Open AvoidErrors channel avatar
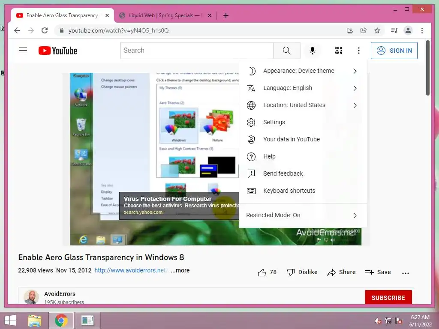The height and width of the screenshot is (329, 439). 31,297
